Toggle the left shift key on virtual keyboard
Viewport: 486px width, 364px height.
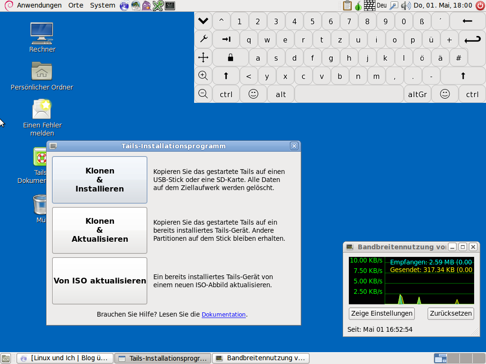226,76
